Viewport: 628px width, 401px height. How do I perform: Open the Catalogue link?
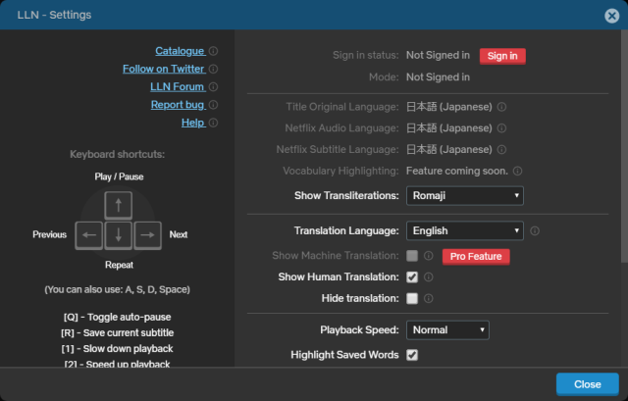coord(180,51)
